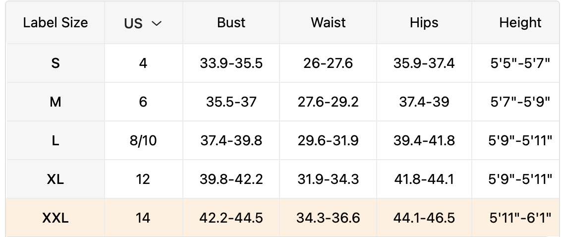Select height 5'5"-5'7" cell
Screen dimensions: 561x237
click(520, 63)
